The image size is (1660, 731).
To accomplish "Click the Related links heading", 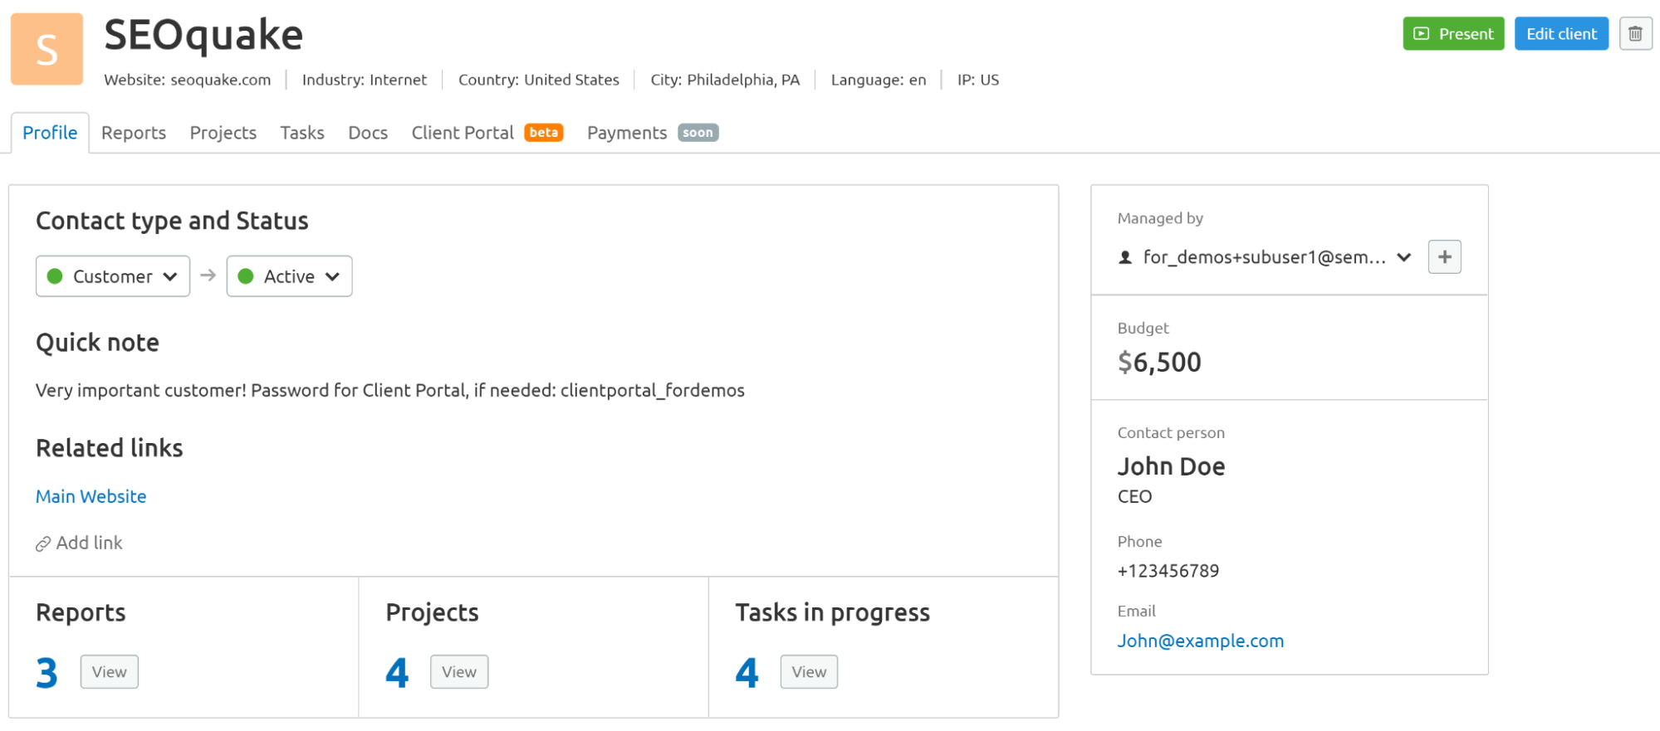I will (x=109, y=448).
